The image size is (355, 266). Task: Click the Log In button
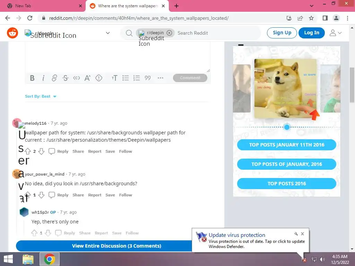click(312, 33)
